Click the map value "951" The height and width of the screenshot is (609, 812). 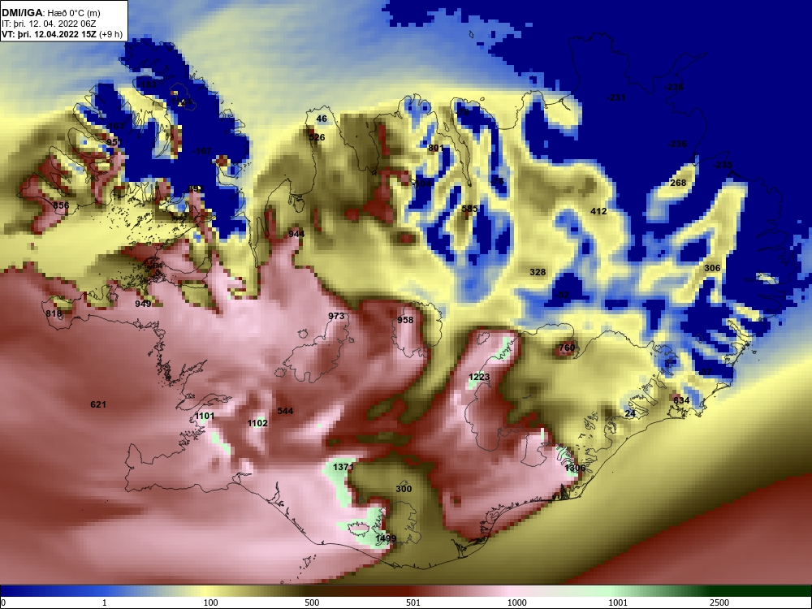point(114,142)
